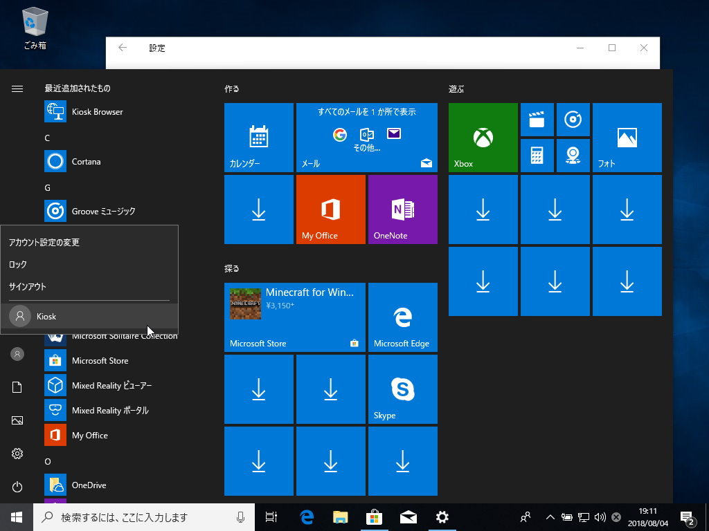Viewport: 709px width, 531px height.
Task: Switch to Settings on taskbar
Action: pyautogui.click(x=442, y=517)
